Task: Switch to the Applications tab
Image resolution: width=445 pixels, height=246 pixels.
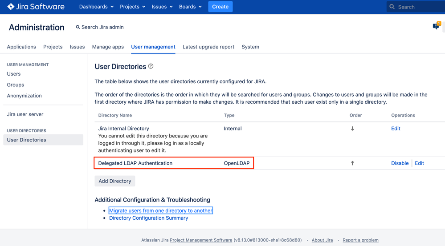Action: [21, 47]
